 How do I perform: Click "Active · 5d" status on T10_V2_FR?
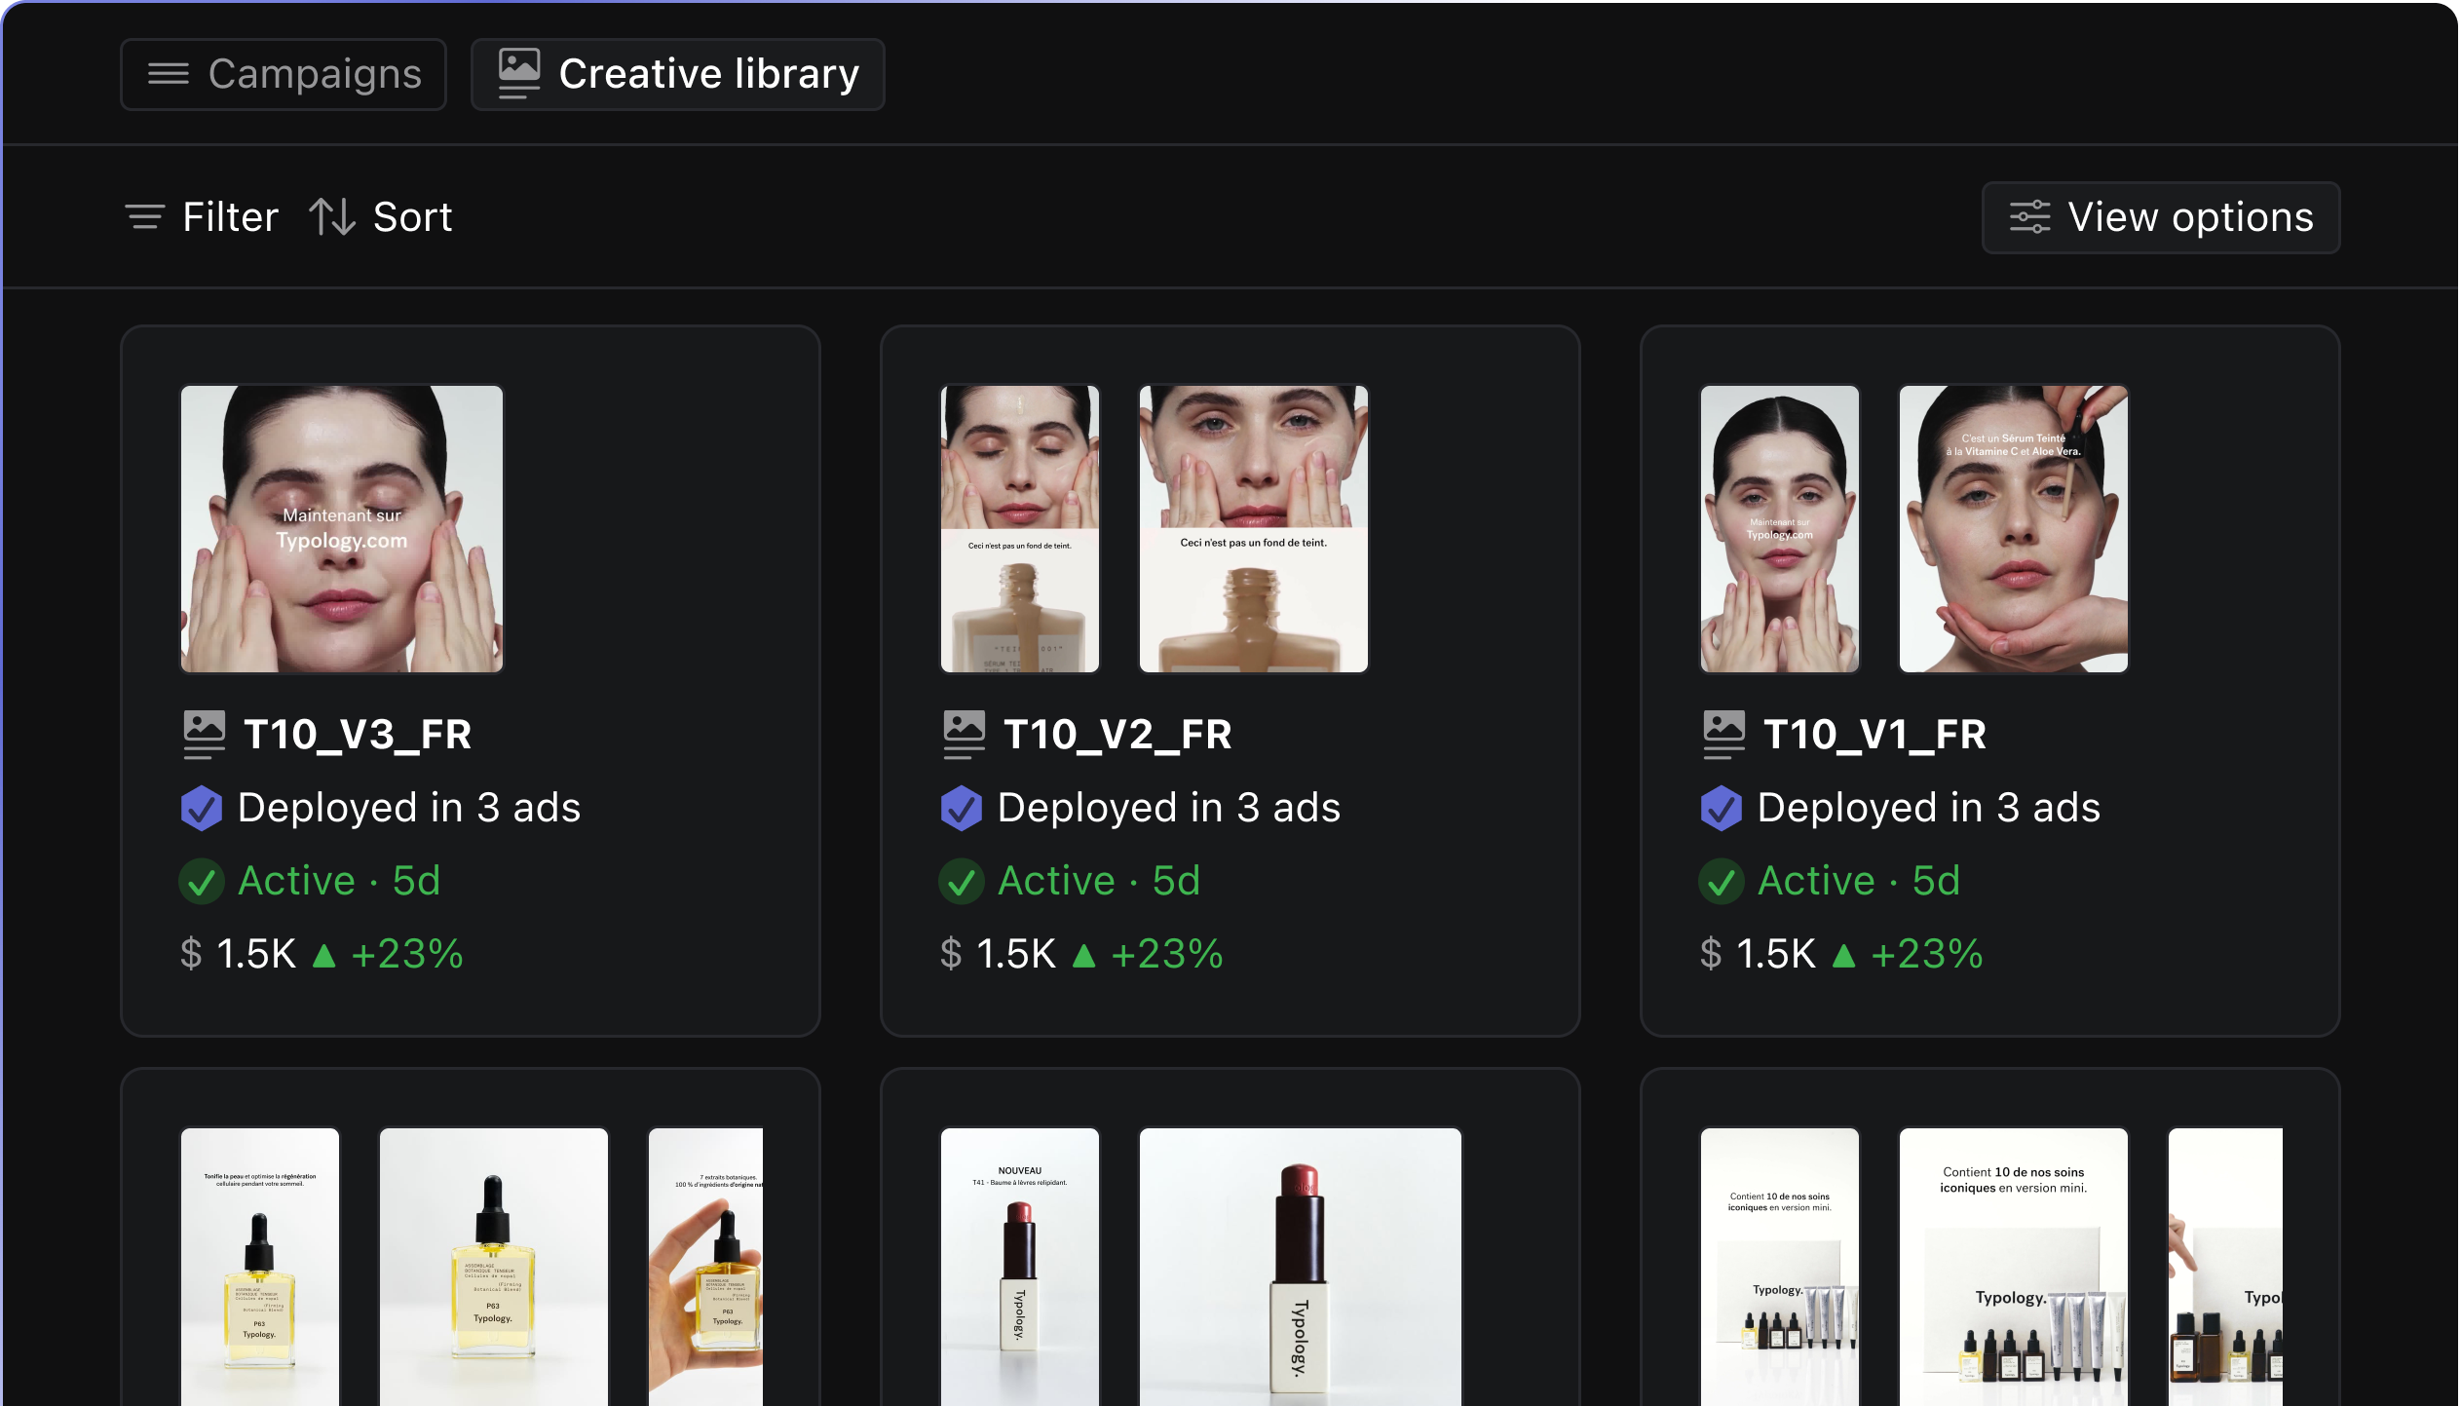tap(1099, 881)
